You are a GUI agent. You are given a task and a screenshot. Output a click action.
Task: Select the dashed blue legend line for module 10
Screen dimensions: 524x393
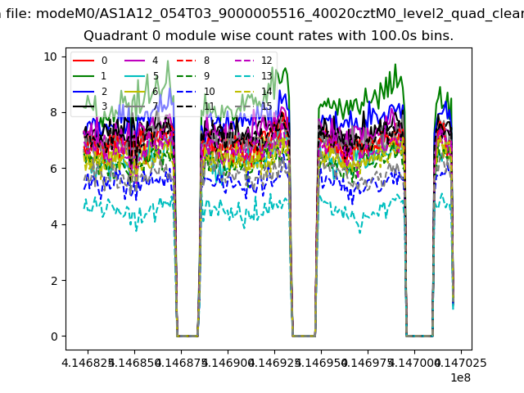pos(187,92)
